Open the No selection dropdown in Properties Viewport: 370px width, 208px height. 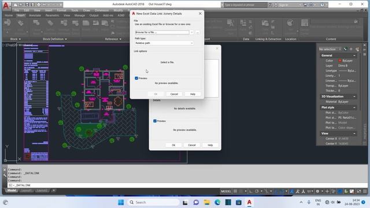[x=330, y=49]
